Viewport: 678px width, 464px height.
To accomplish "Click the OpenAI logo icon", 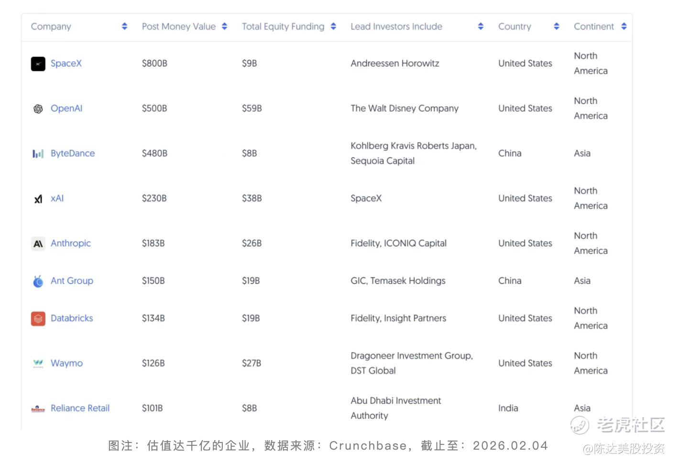I will [x=38, y=109].
